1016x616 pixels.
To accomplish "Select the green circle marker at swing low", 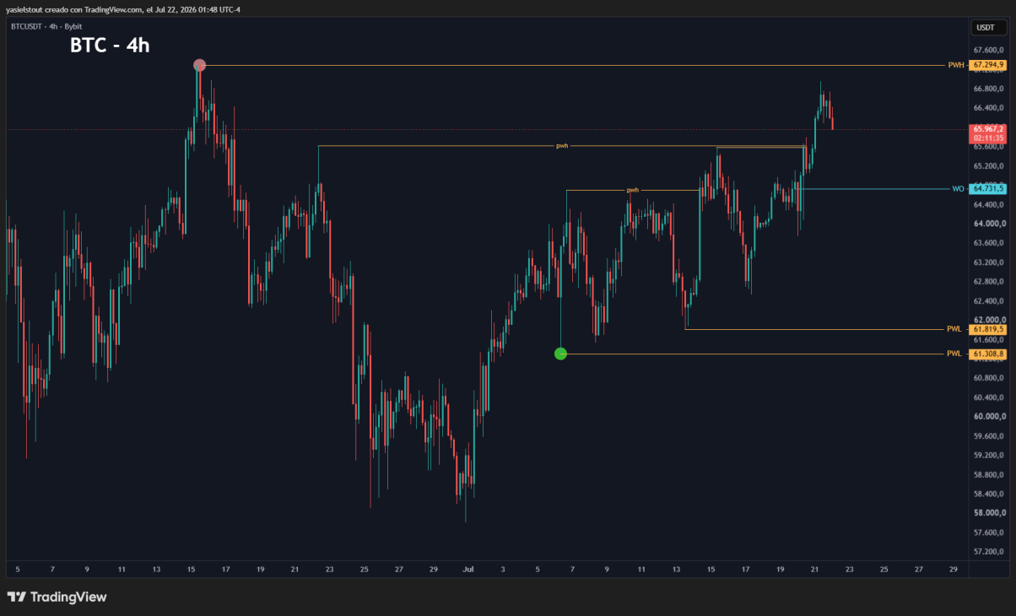I will [560, 354].
